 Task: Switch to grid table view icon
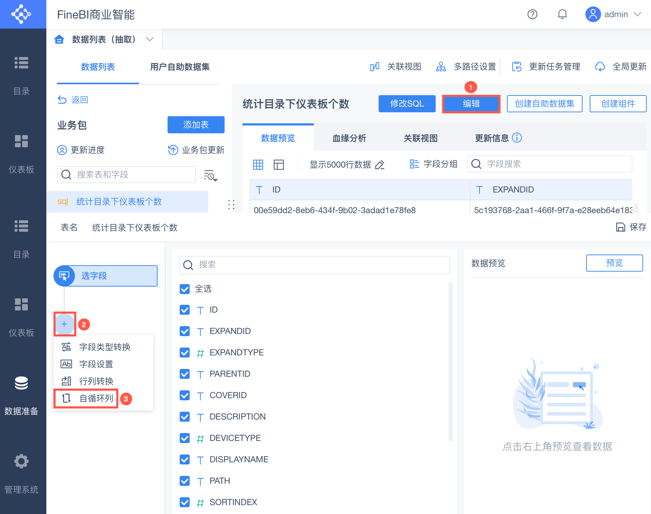(258, 164)
